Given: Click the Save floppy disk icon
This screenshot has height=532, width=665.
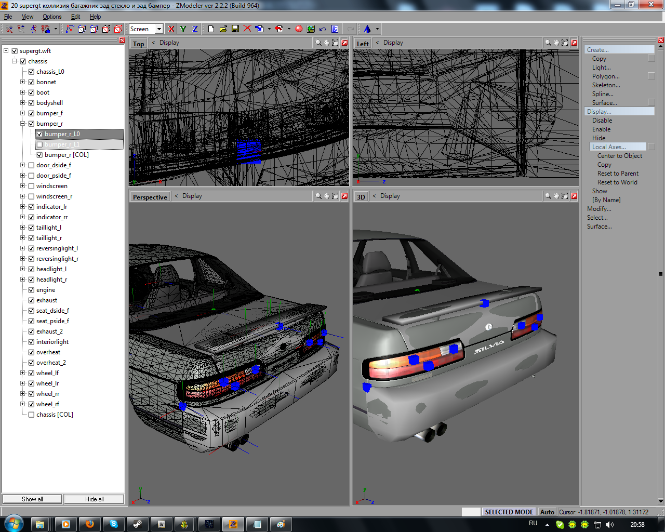Looking at the screenshot, I should (x=235, y=29).
